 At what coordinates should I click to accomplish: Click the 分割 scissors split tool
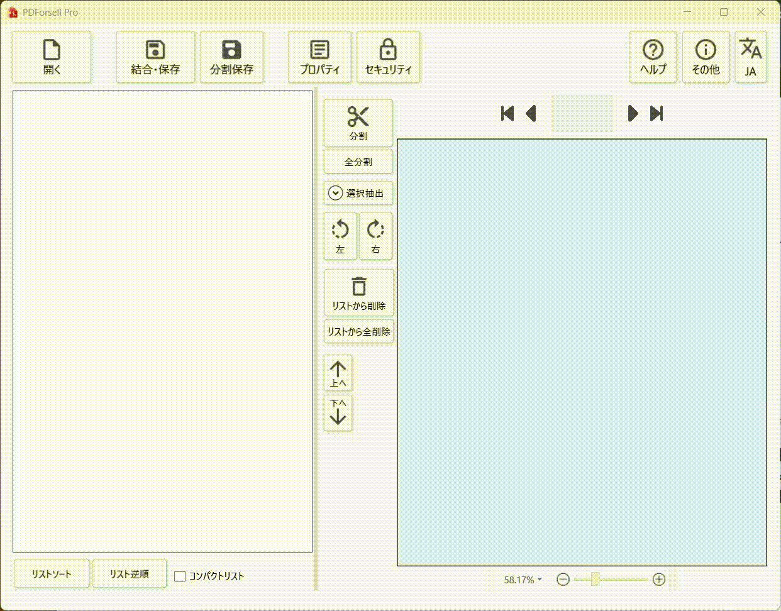pyautogui.click(x=358, y=123)
